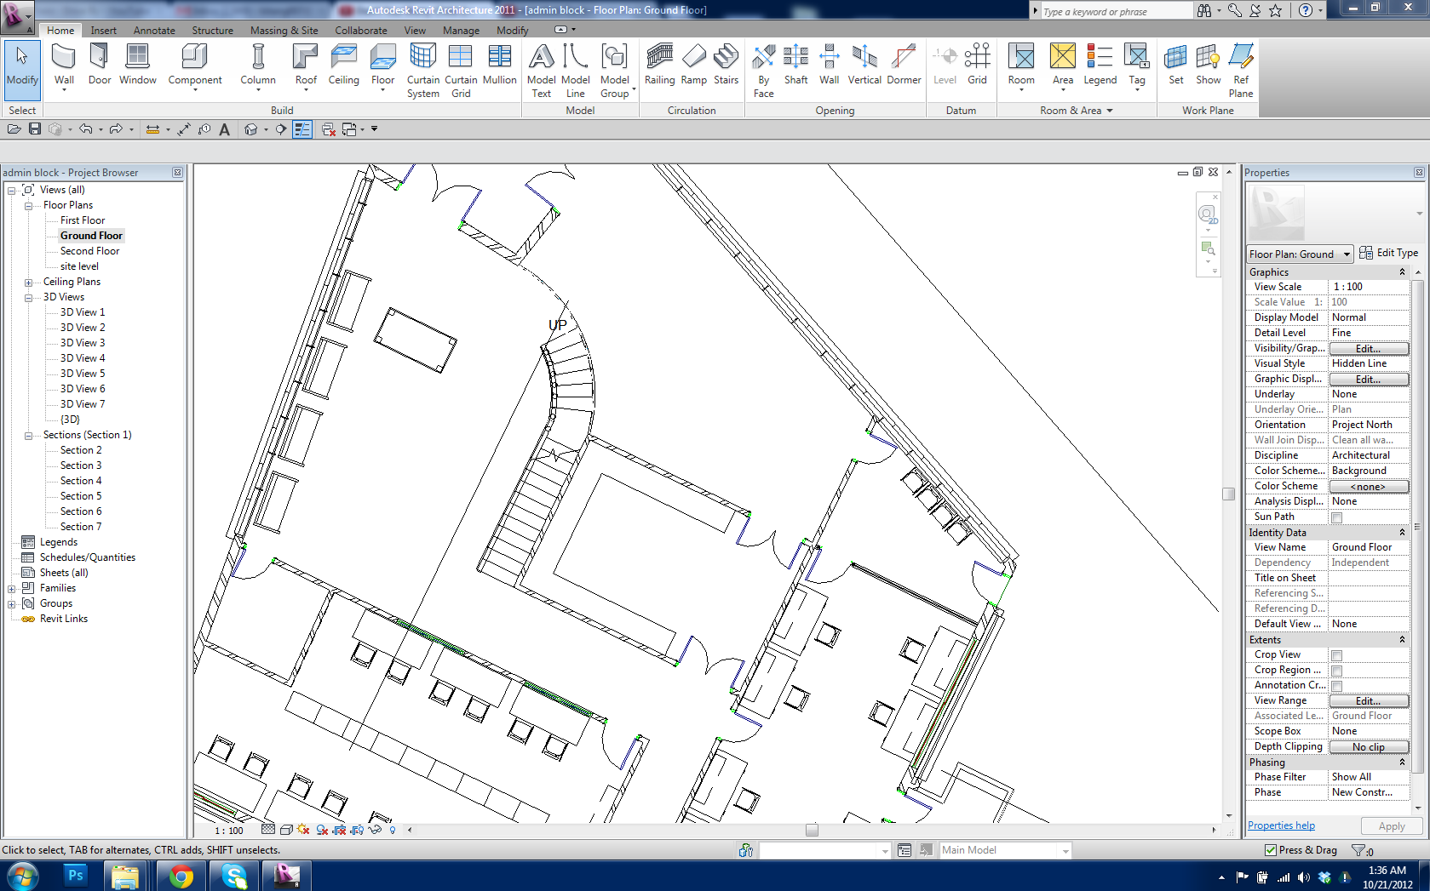Open Skype from the taskbar
The image size is (1430, 891).
(233, 876)
